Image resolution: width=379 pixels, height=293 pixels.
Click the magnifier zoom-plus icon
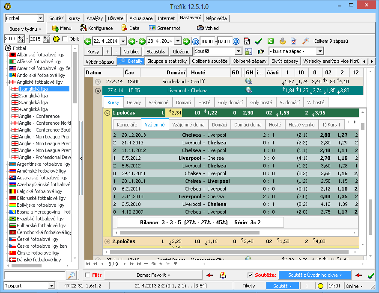point(305,41)
